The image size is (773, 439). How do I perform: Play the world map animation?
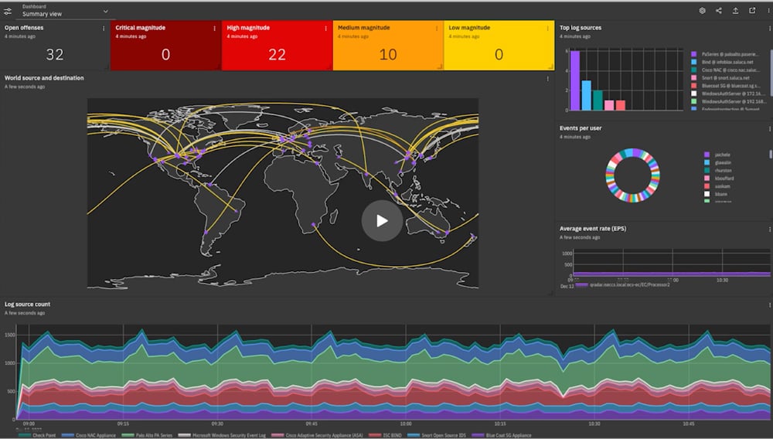click(x=382, y=221)
